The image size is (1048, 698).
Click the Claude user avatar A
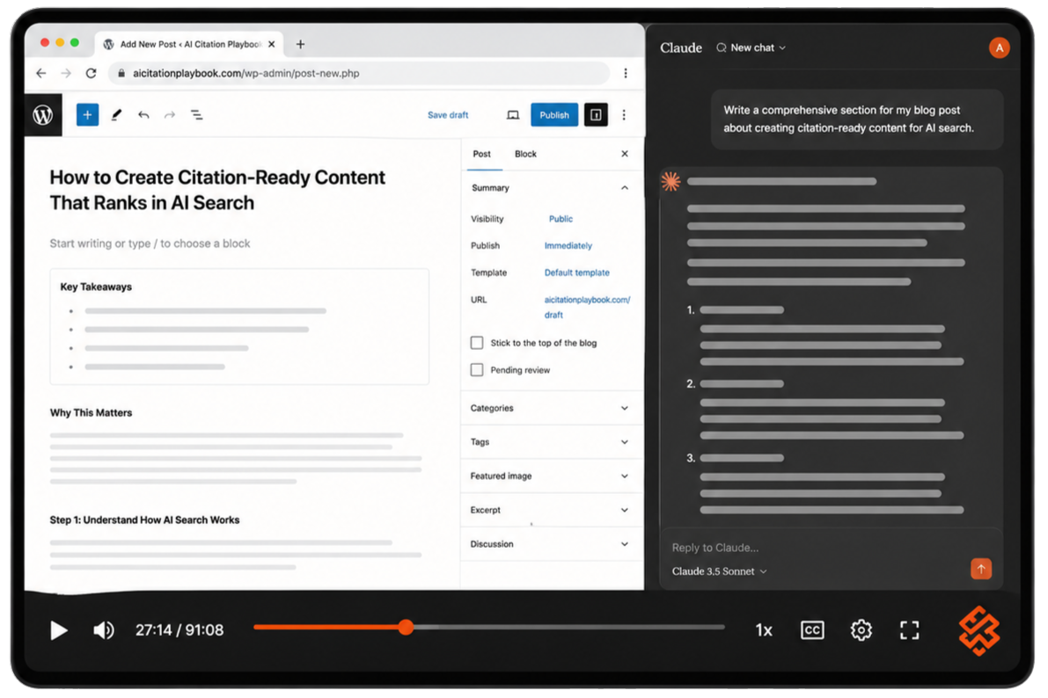pyautogui.click(x=1000, y=47)
